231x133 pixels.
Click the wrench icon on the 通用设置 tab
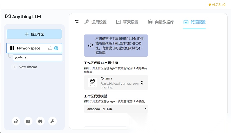click(87, 22)
